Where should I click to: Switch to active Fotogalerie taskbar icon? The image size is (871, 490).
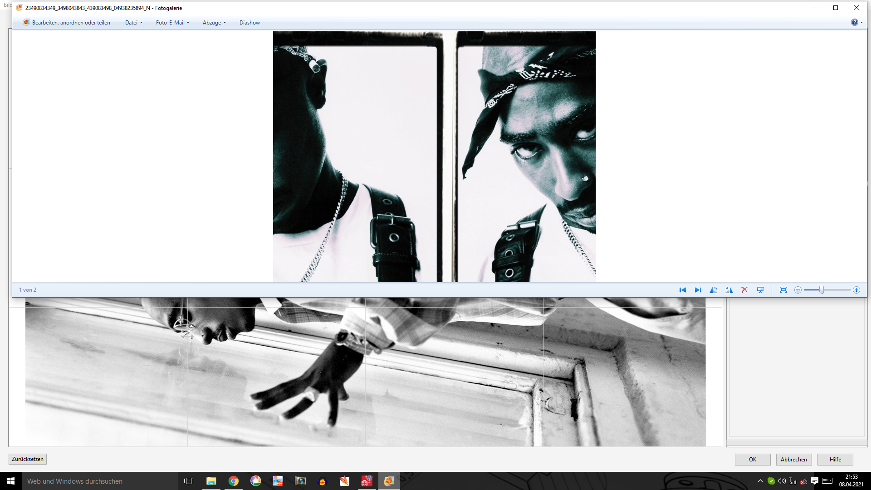coord(389,481)
